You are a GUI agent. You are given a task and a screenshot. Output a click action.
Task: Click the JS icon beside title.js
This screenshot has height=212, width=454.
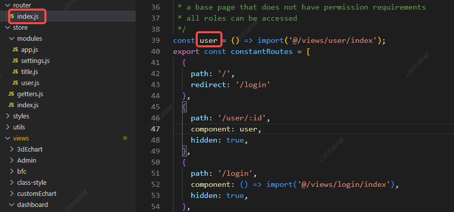15,72
